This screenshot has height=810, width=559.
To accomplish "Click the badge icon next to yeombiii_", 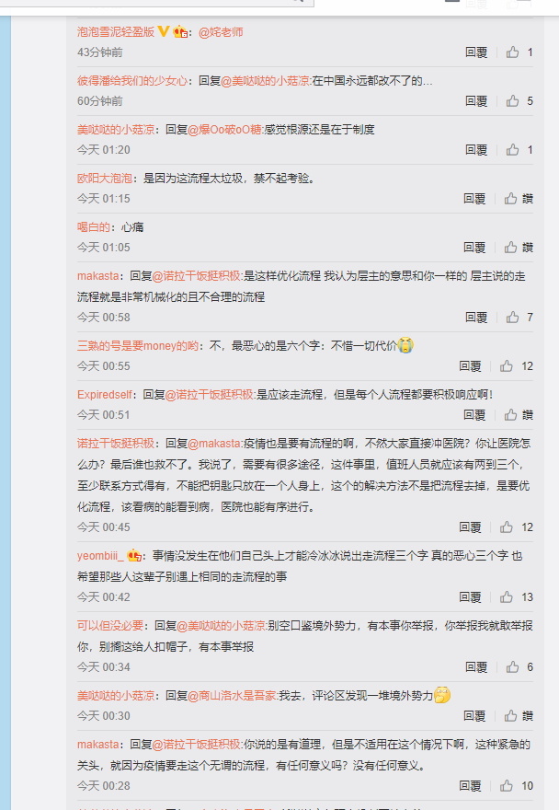I will 134,555.
